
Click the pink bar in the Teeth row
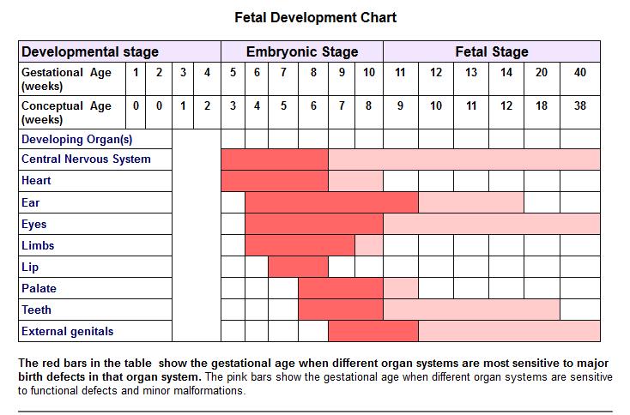[470, 310]
